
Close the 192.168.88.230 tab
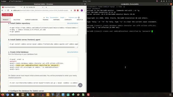[43, 7]
